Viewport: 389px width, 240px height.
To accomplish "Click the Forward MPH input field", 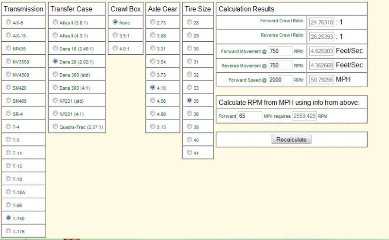I will [x=249, y=116].
